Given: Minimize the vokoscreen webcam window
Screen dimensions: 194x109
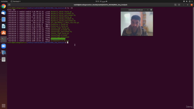Looking at the screenshot, I should pos(144,10).
